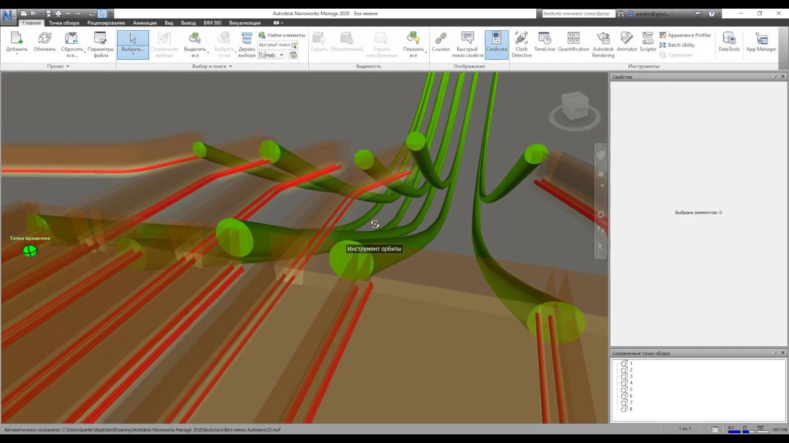The image size is (789, 443).
Task: Close the Свойства panel
Action: (x=783, y=76)
